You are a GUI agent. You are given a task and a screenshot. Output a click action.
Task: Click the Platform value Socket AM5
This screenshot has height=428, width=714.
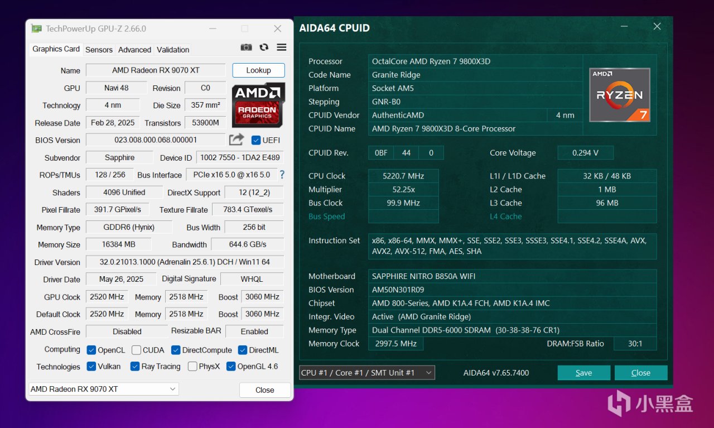click(x=476, y=88)
